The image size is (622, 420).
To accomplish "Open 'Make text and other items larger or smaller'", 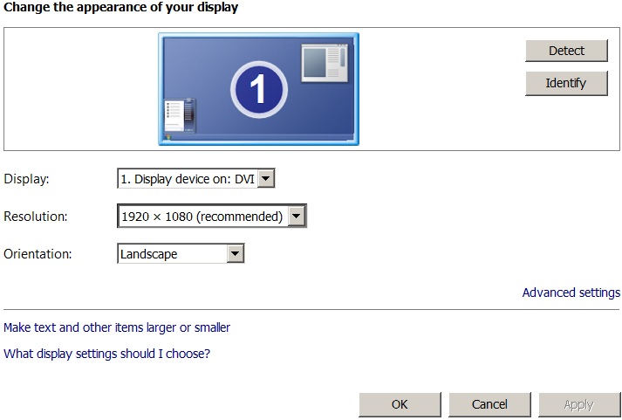I will pos(117,327).
